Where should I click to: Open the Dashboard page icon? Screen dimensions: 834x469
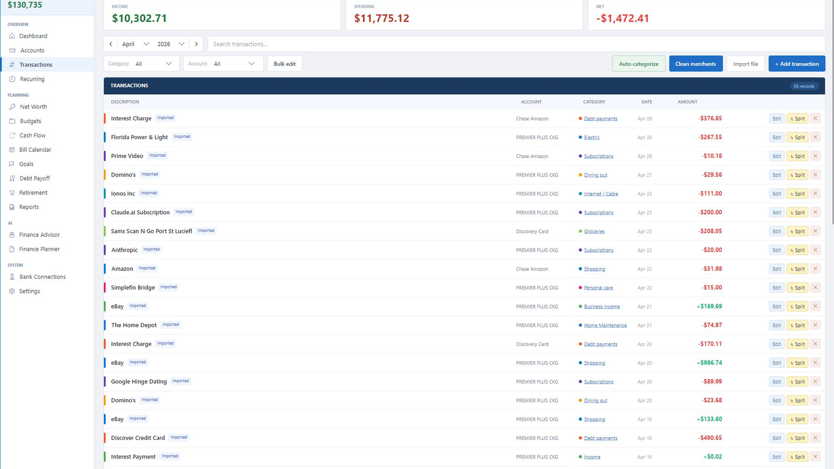click(12, 36)
